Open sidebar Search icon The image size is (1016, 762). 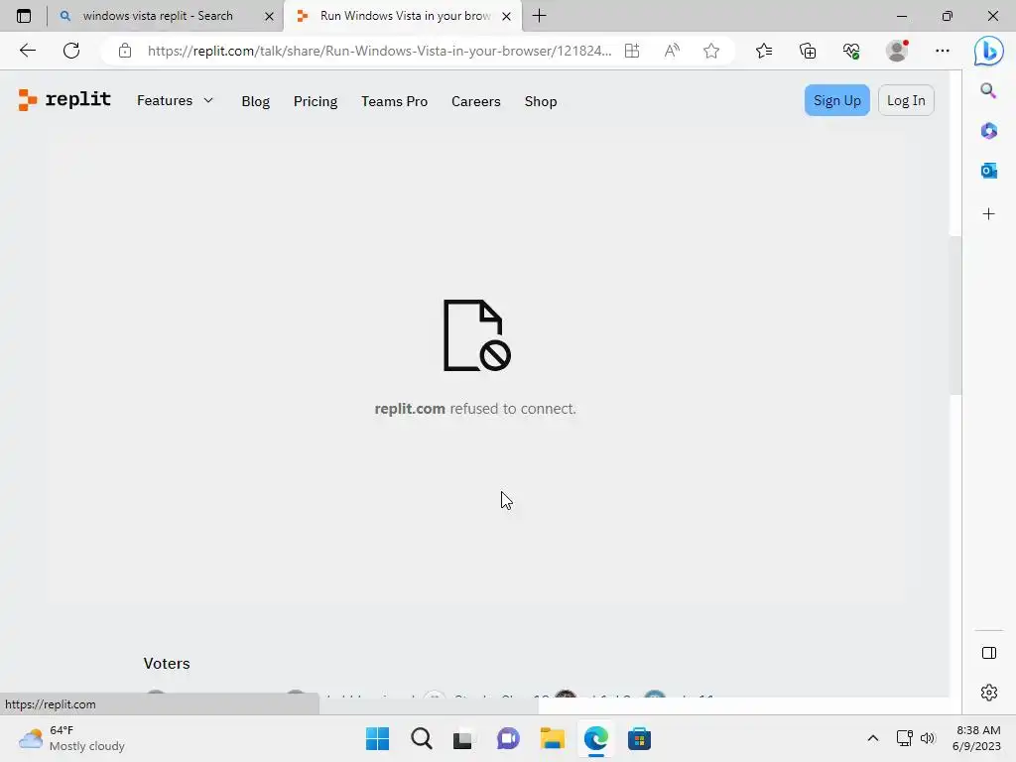coord(988,90)
